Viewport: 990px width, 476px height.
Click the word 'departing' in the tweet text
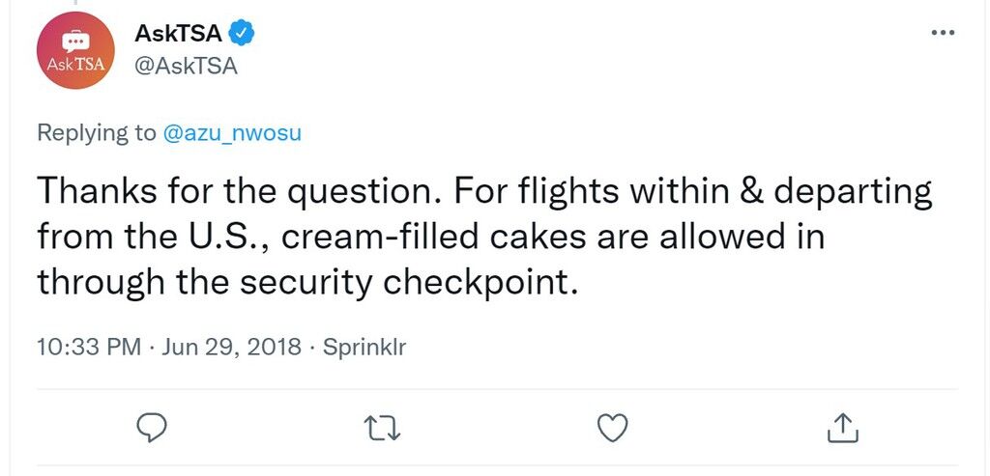pos(853,192)
